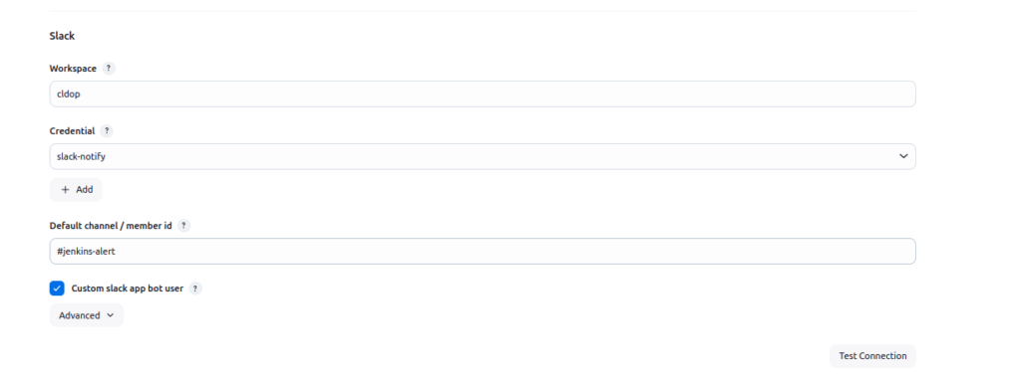The image size is (1021, 383).
Task: Expand the Advanced settings section
Action: tap(87, 315)
